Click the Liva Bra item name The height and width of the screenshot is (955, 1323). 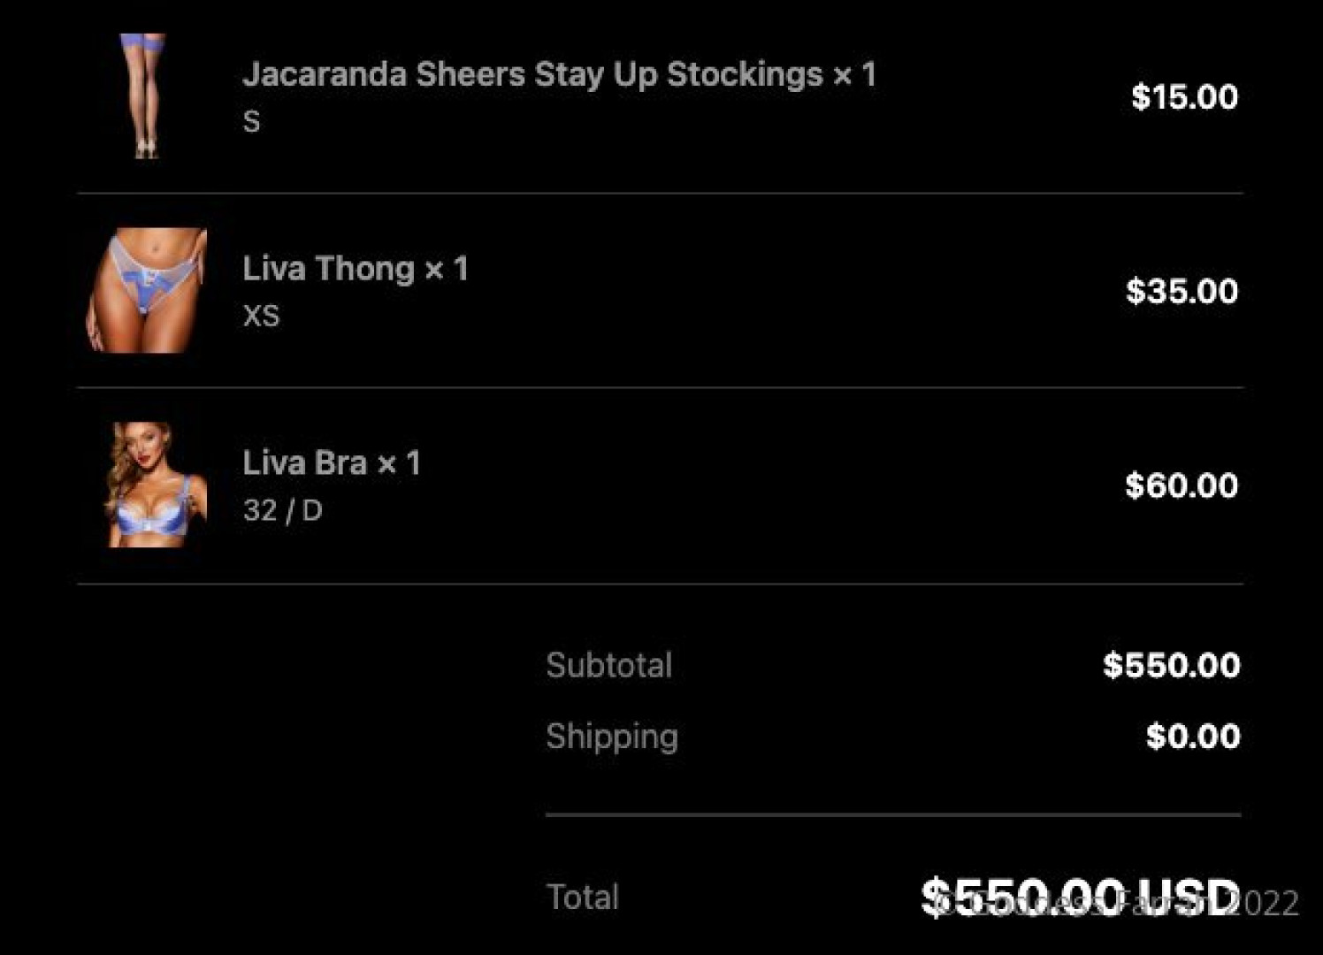pyautogui.click(x=331, y=463)
